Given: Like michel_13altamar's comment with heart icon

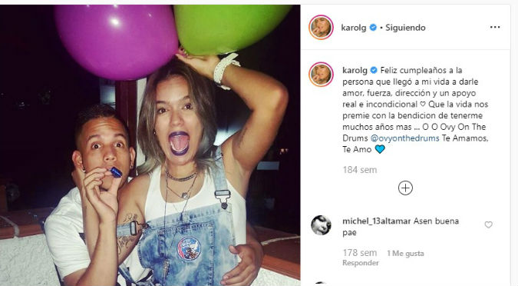Looking at the screenshot, I should 488,224.
